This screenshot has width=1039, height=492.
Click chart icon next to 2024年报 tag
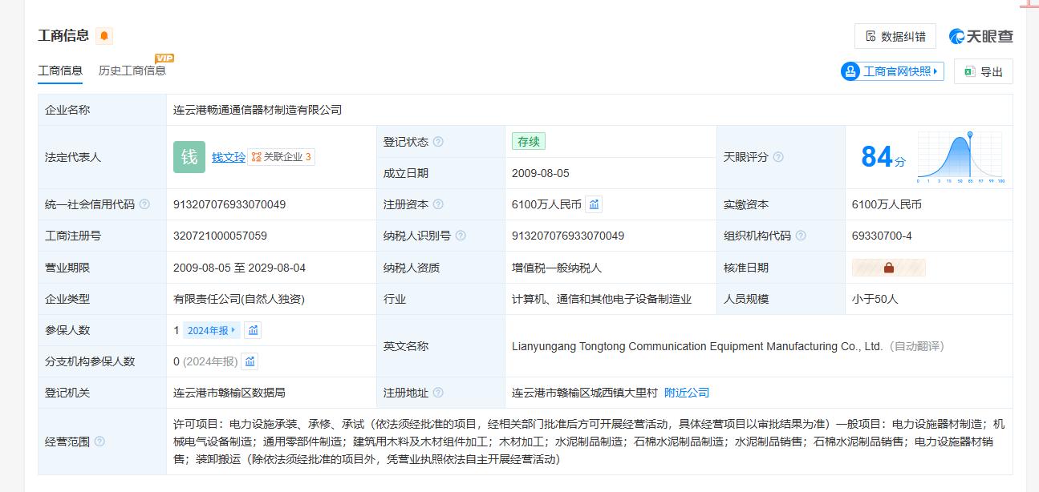tap(253, 330)
